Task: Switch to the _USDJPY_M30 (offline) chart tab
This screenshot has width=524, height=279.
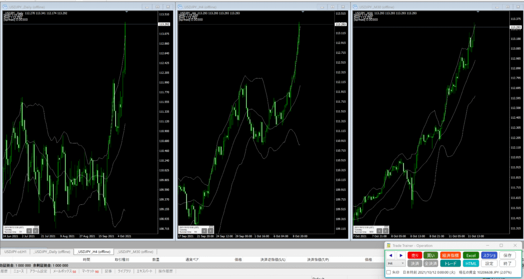Action: coord(135,251)
